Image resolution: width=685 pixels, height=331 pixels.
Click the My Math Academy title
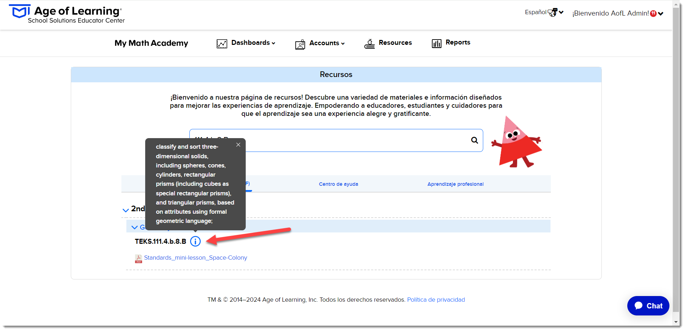click(151, 43)
